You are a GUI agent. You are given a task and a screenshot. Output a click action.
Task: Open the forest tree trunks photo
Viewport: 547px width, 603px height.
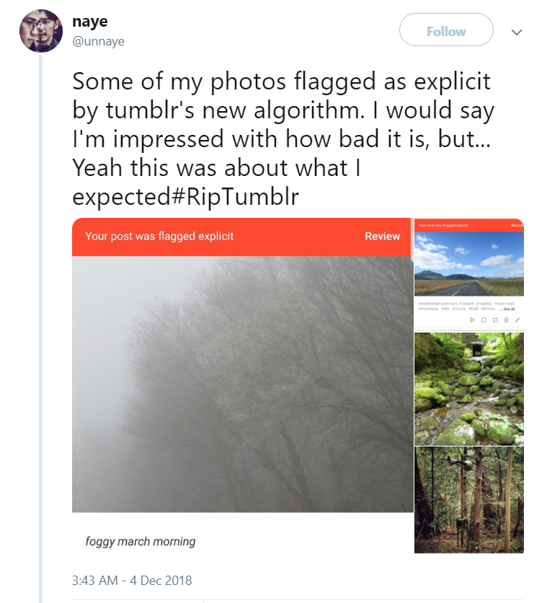coord(468,500)
